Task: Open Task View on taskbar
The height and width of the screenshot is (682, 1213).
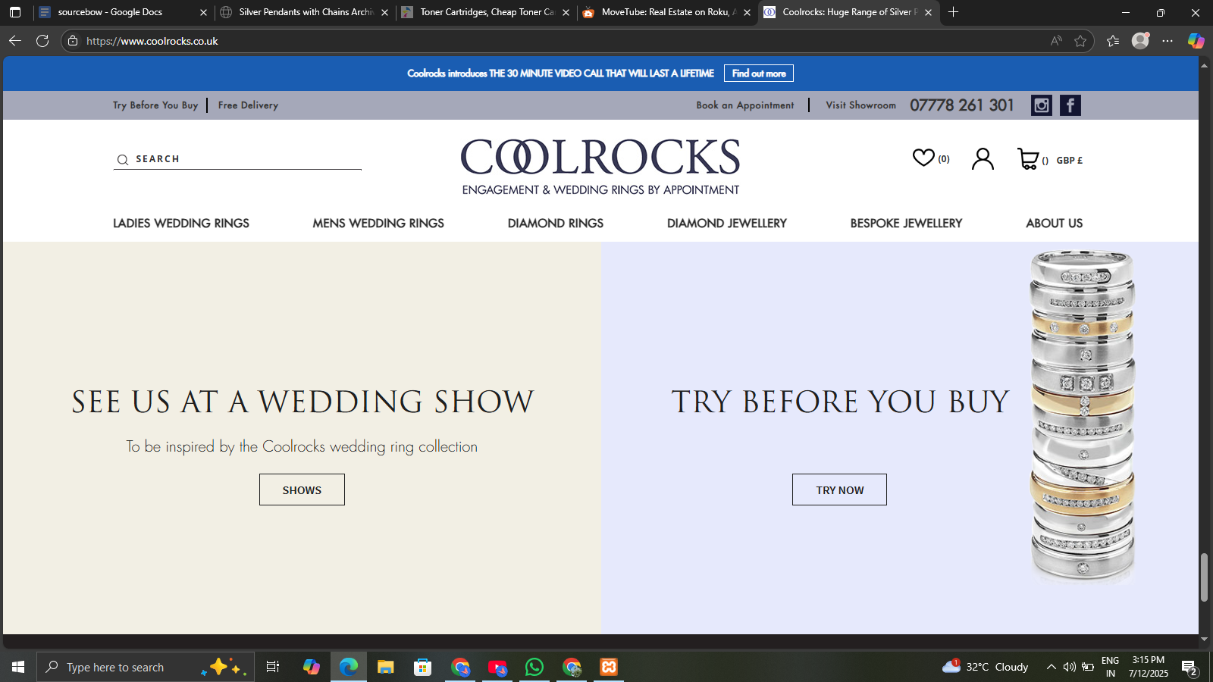Action: point(273,667)
